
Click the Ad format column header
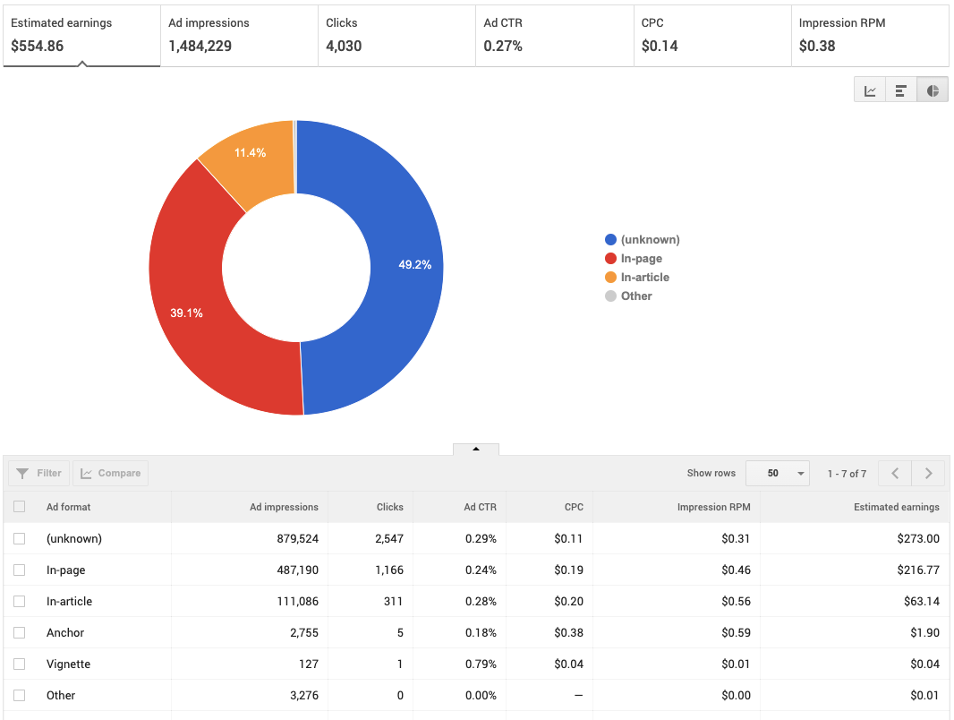tap(69, 506)
